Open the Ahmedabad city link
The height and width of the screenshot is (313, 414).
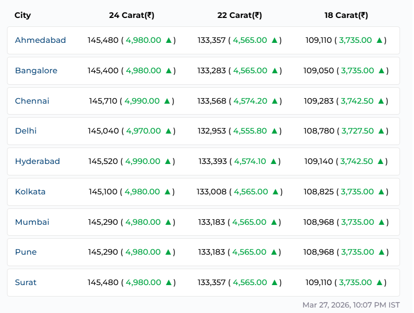tap(40, 40)
